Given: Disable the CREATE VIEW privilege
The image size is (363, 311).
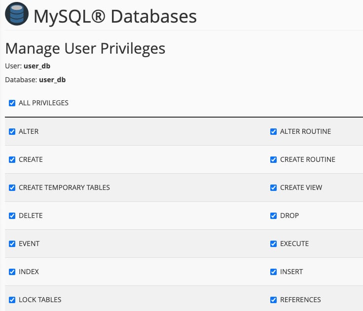Looking at the screenshot, I should pyautogui.click(x=274, y=188).
